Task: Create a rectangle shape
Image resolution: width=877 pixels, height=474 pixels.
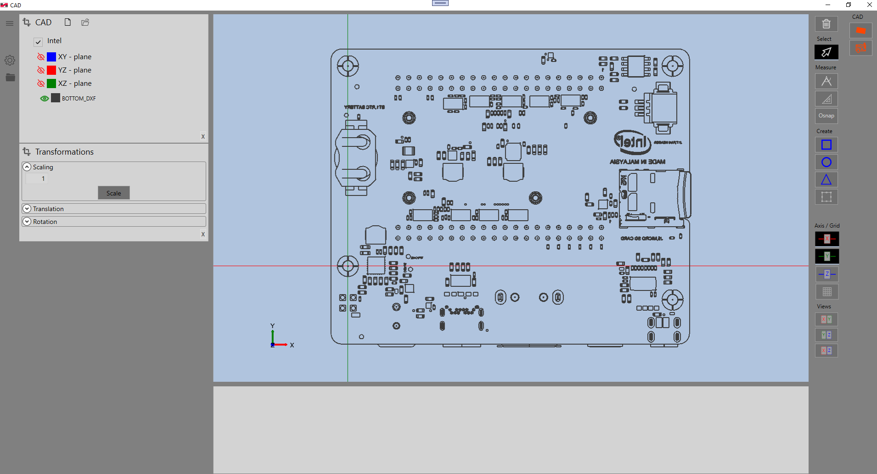Action: 826,145
